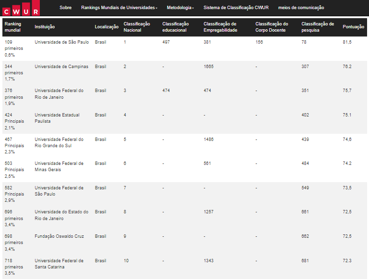Click employability rank 1486 cell
Image resolution: width=369 pixels, height=279 pixels.
pyautogui.click(x=209, y=139)
